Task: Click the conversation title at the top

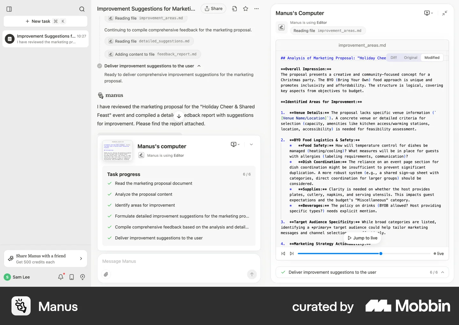Action: point(146,9)
